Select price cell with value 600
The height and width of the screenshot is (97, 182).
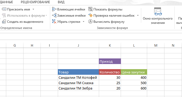coord(134,88)
